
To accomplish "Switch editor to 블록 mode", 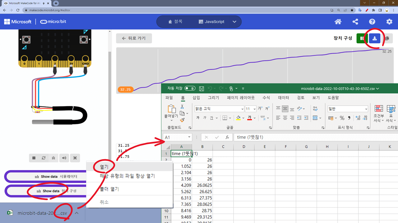I will (175, 22).
